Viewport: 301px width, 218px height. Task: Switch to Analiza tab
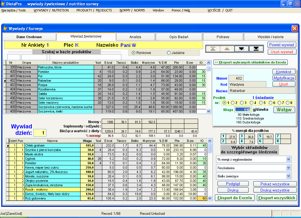point(135,37)
